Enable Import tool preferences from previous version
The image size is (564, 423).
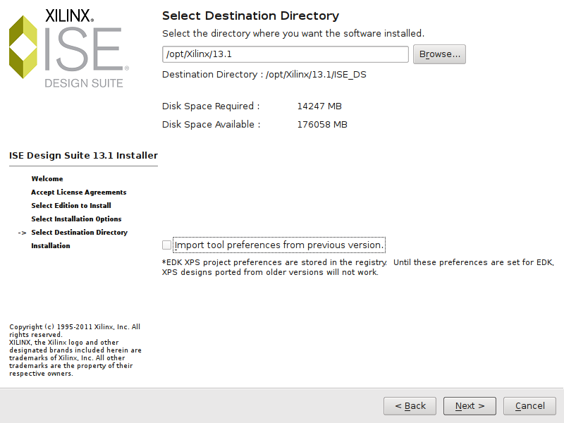[x=166, y=245]
